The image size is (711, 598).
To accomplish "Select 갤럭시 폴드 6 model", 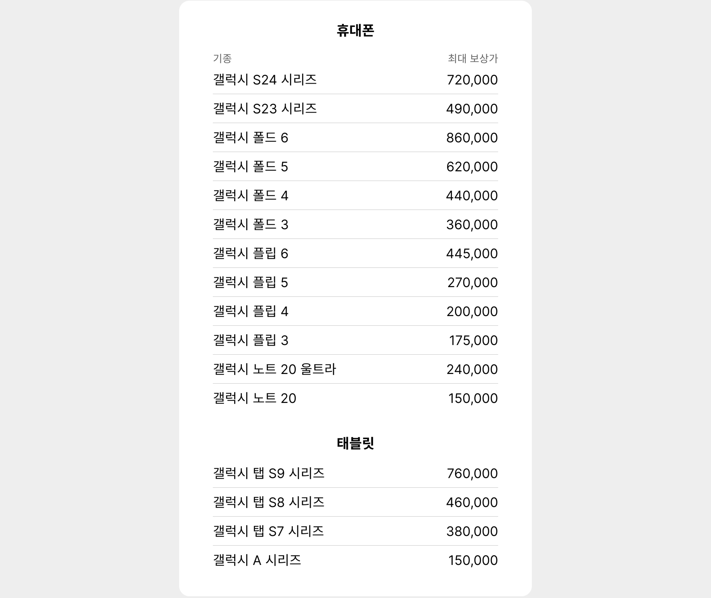I will (x=355, y=138).
